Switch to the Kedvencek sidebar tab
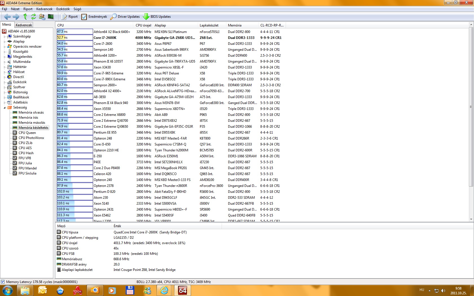Image resolution: width=474 pixels, height=296 pixels. pos(24,25)
